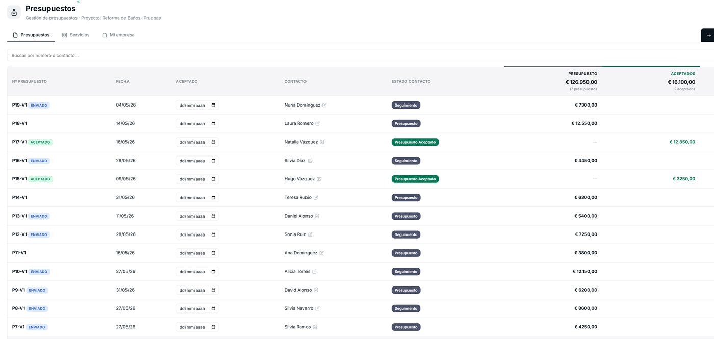Switch to the Servicios tab
Image resolution: width=714 pixels, height=339 pixels.
pos(75,35)
